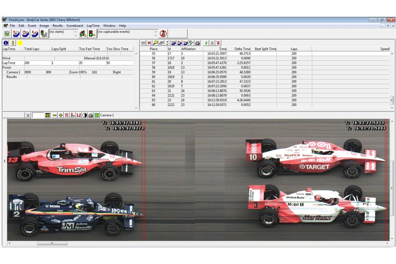Click the blank input field in the image toolbar

38,115
